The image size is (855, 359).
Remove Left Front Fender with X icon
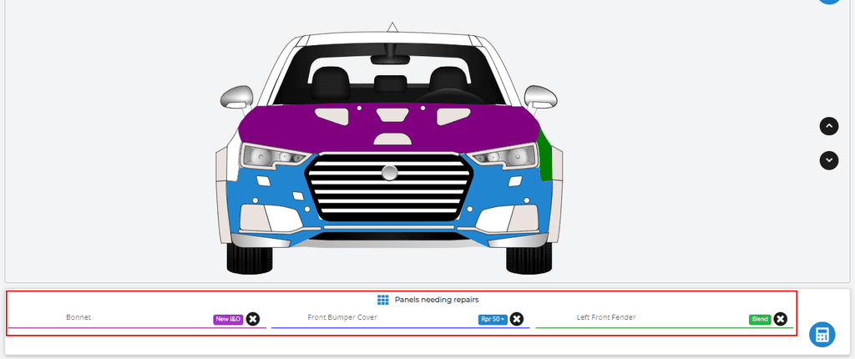pos(780,319)
